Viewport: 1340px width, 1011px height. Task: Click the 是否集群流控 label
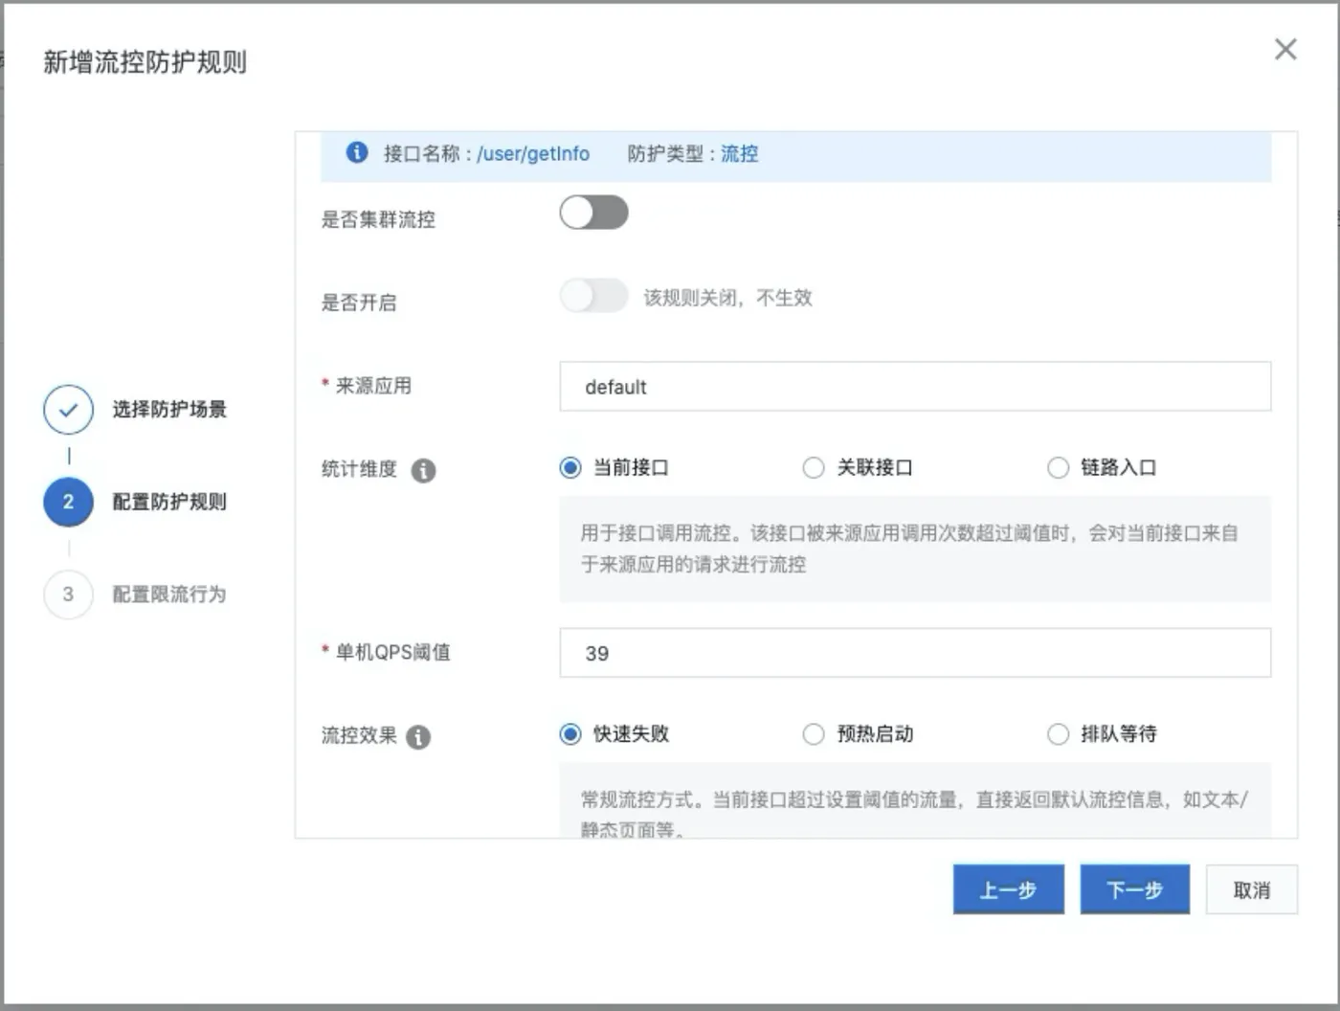(x=378, y=219)
